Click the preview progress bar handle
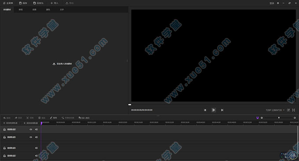 pyautogui.click(x=130, y=105)
